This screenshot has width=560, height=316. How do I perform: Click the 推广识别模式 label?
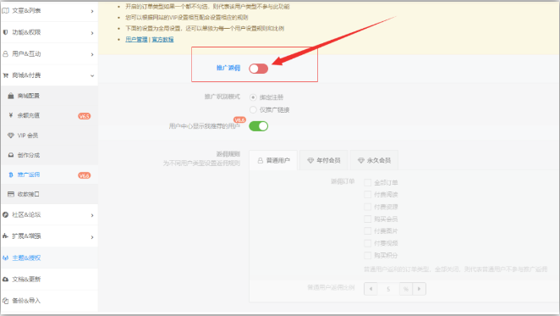[x=222, y=97]
